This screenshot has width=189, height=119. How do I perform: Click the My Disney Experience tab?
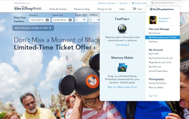pos(163,9)
